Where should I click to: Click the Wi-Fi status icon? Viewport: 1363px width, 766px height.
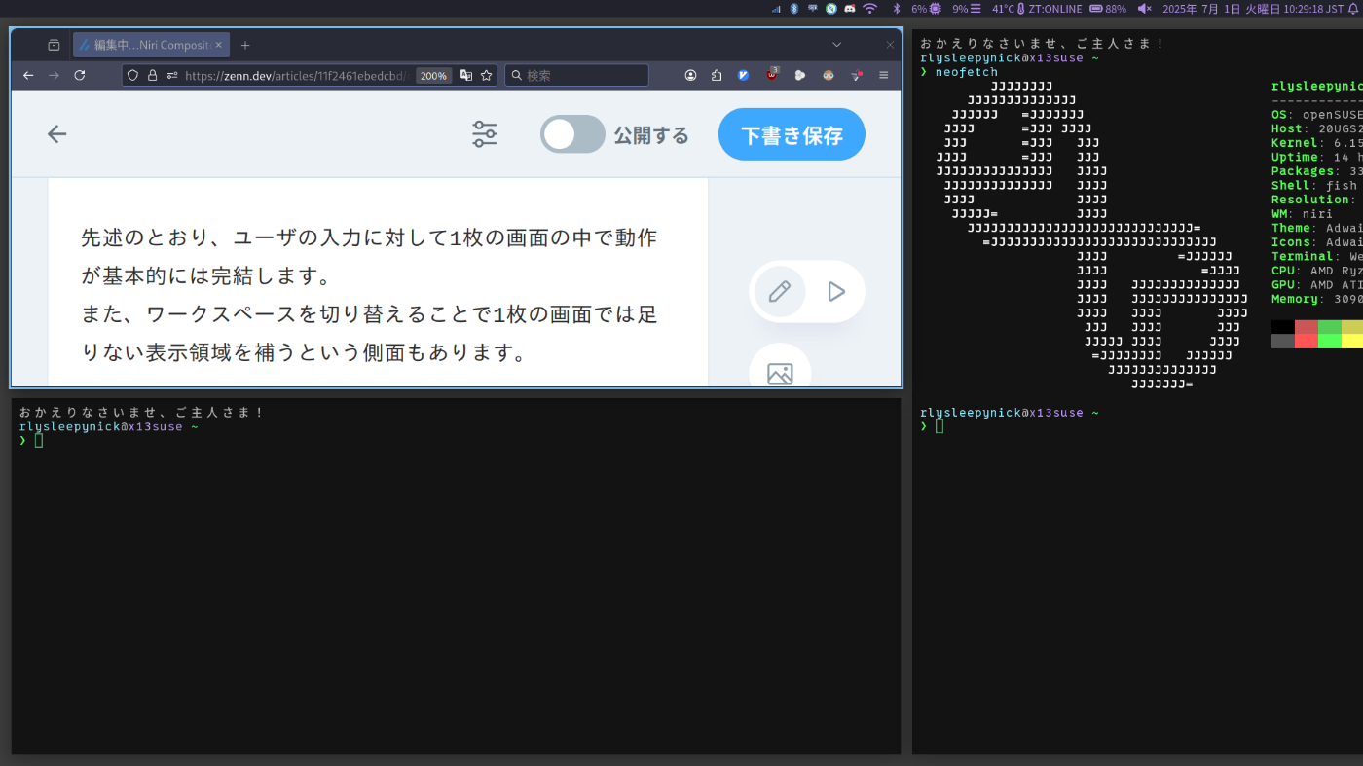click(870, 8)
